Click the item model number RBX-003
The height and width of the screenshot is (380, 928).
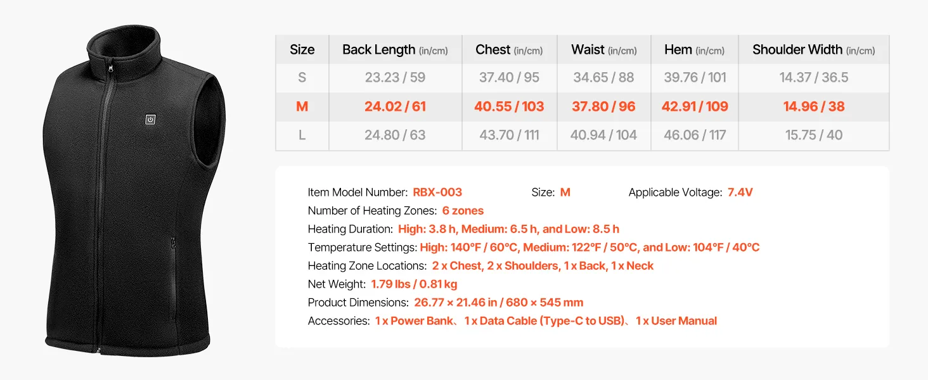coord(437,192)
